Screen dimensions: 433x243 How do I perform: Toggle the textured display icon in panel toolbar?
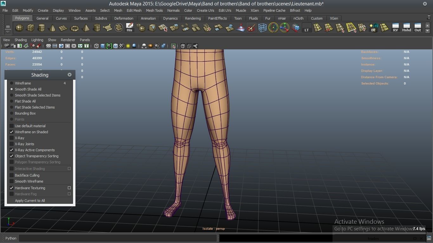122,46
